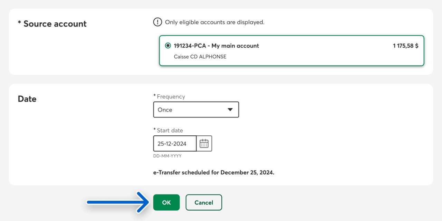The height and width of the screenshot is (221, 442).
Task: Open the Frequency dropdown showing Once
Action: tap(196, 110)
